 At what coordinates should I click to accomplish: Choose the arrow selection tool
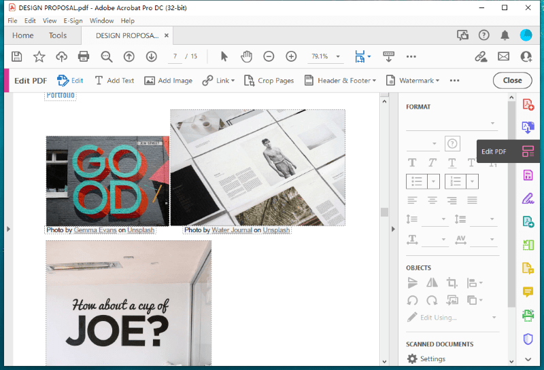click(x=224, y=56)
